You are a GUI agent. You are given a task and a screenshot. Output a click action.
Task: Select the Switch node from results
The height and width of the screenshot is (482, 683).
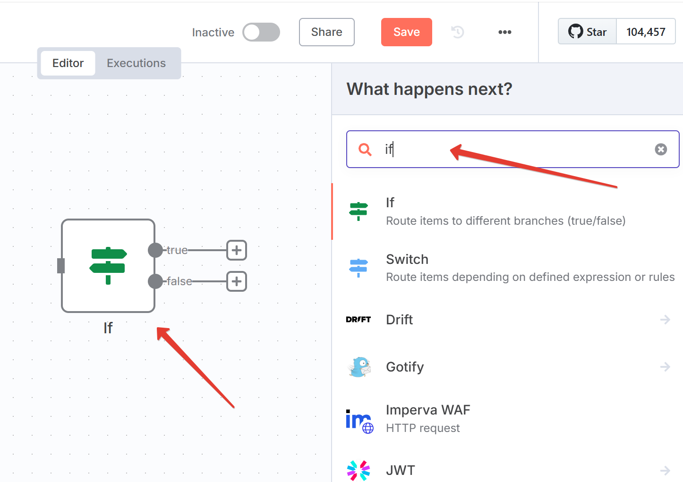pos(507,268)
